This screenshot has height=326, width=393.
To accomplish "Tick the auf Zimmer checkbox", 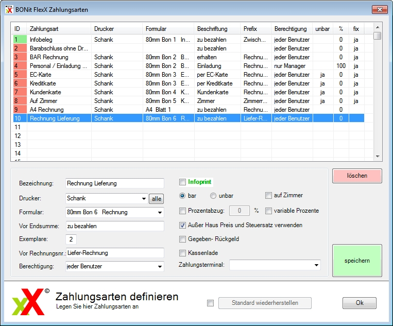I will pos(268,196).
